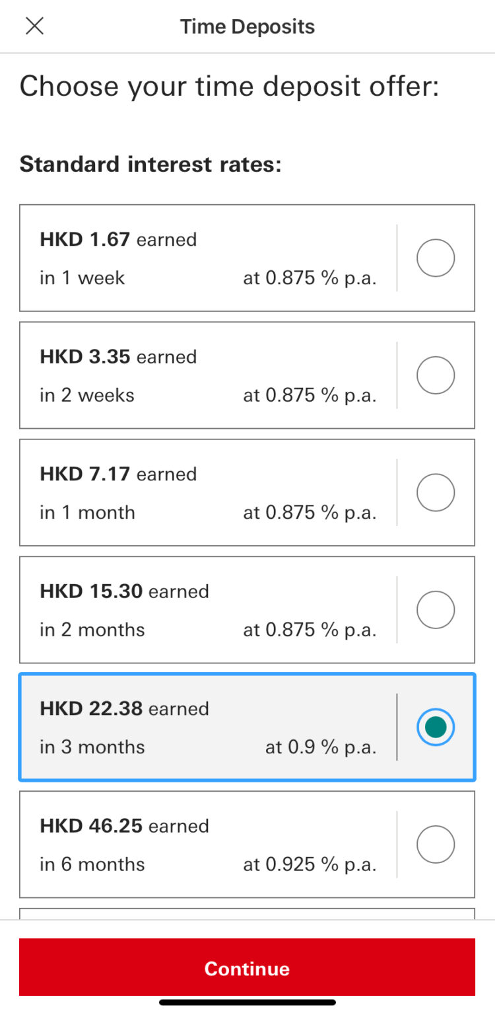Image resolution: width=495 pixels, height=1015 pixels.
Task: Tap the HKD 1.67 earned label
Action: tap(118, 239)
